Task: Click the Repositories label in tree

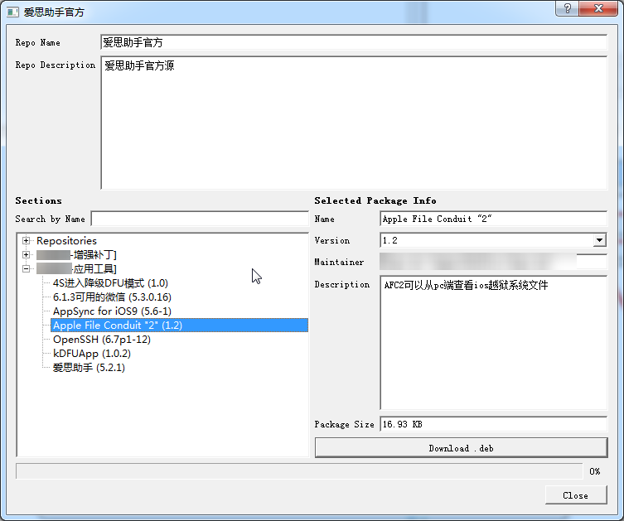Action: tap(66, 240)
